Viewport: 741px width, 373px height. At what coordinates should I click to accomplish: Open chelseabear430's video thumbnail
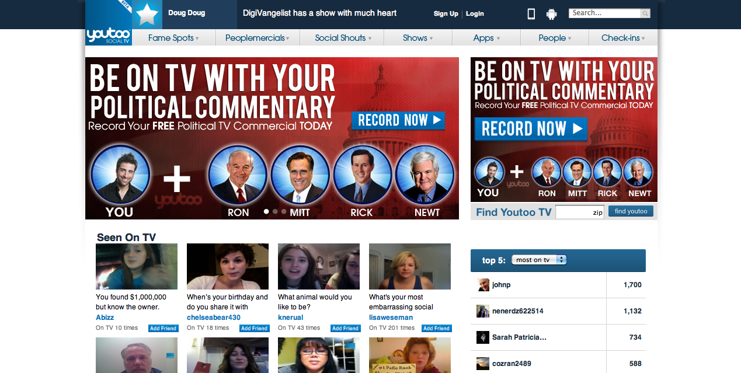click(228, 267)
